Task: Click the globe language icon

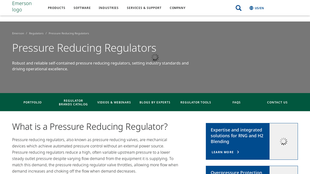Action: click(251, 8)
